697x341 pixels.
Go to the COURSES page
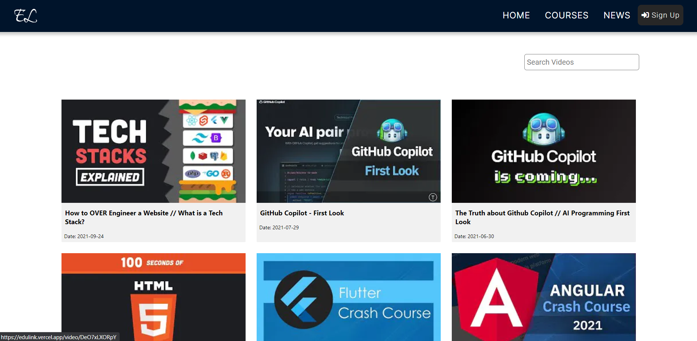tap(567, 15)
